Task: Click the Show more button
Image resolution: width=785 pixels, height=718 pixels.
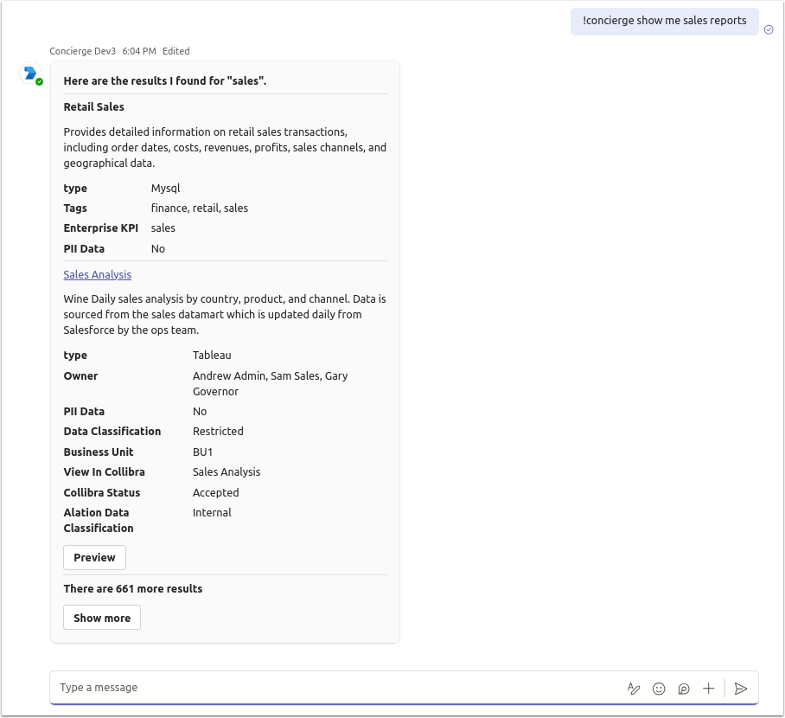Action: tap(102, 618)
